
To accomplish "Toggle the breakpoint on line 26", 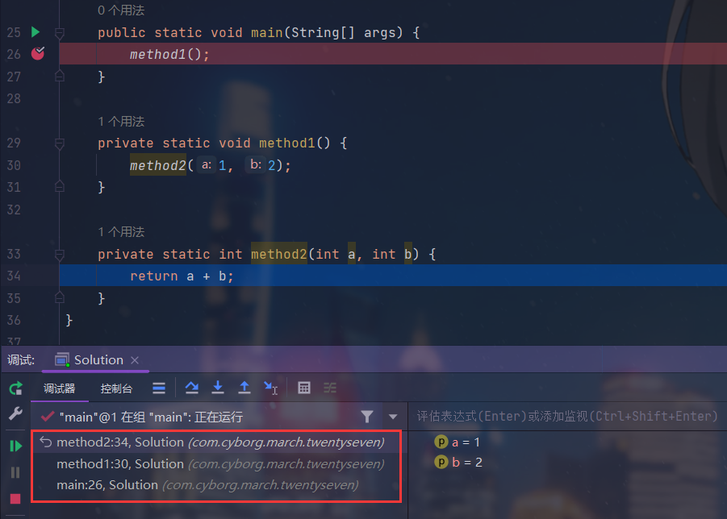I will click(37, 54).
